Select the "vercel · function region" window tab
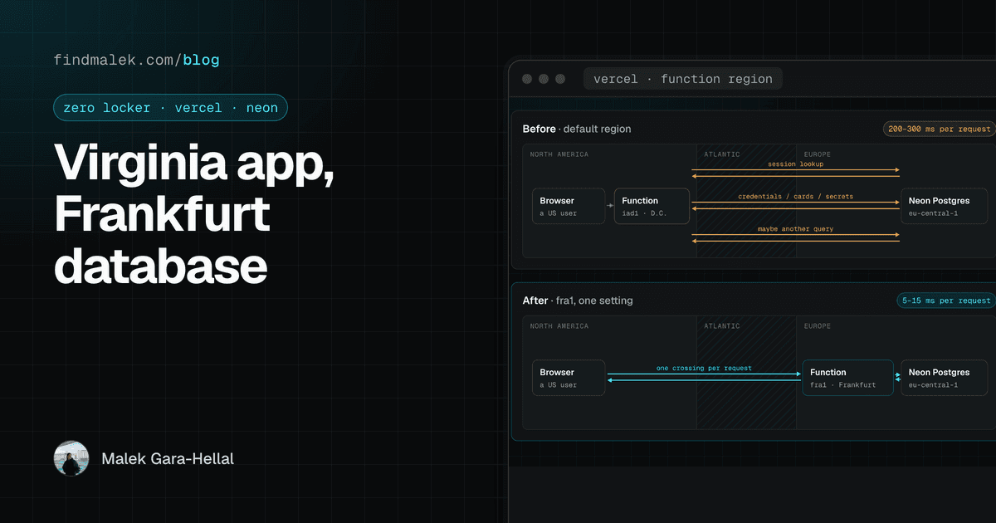This screenshot has height=523, width=996. click(683, 79)
